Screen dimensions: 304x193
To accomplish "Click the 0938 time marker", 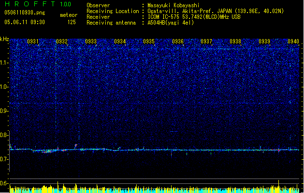I will point(235,41).
